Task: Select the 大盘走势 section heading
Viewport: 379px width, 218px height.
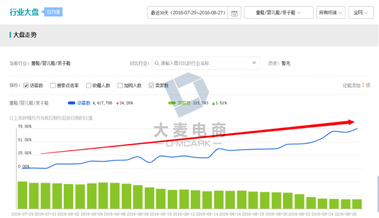Action: [x=25, y=35]
